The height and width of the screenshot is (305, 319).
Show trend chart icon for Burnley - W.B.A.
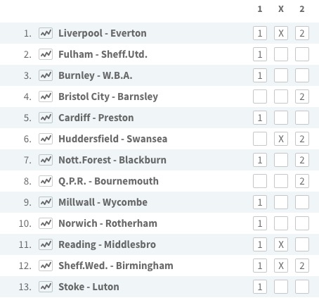(46, 75)
